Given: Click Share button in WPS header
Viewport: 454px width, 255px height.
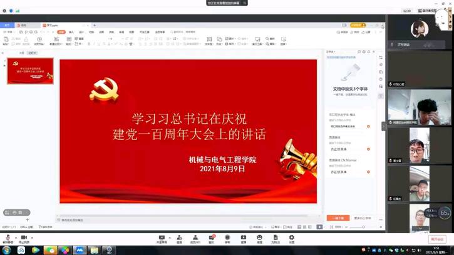Looking at the screenshot, I should point(366,32).
